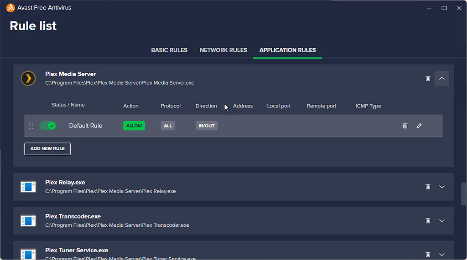The height and width of the screenshot is (260, 467).
Task: Click the Avast logo in title bar
Action: (x=10, y=8)
